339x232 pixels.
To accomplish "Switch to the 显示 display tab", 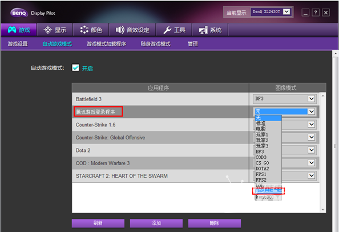I will 55,30.
